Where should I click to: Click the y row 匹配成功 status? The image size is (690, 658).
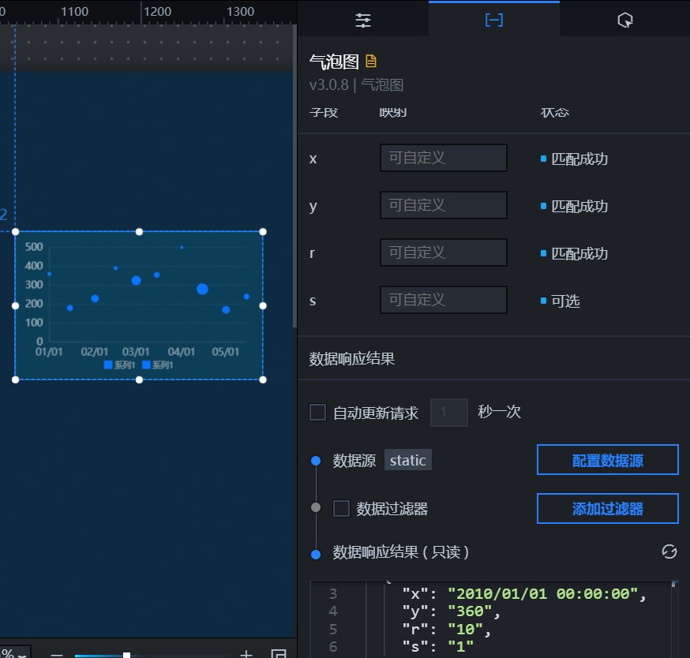coord(574,206)
